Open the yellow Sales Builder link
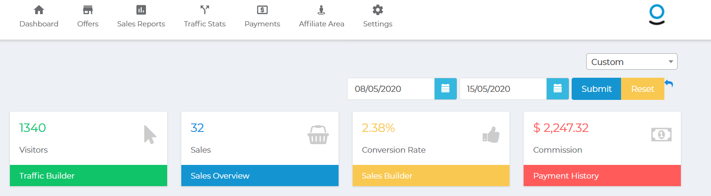The height and width of the screenshot is (196, 711). (x=431, y=176)
